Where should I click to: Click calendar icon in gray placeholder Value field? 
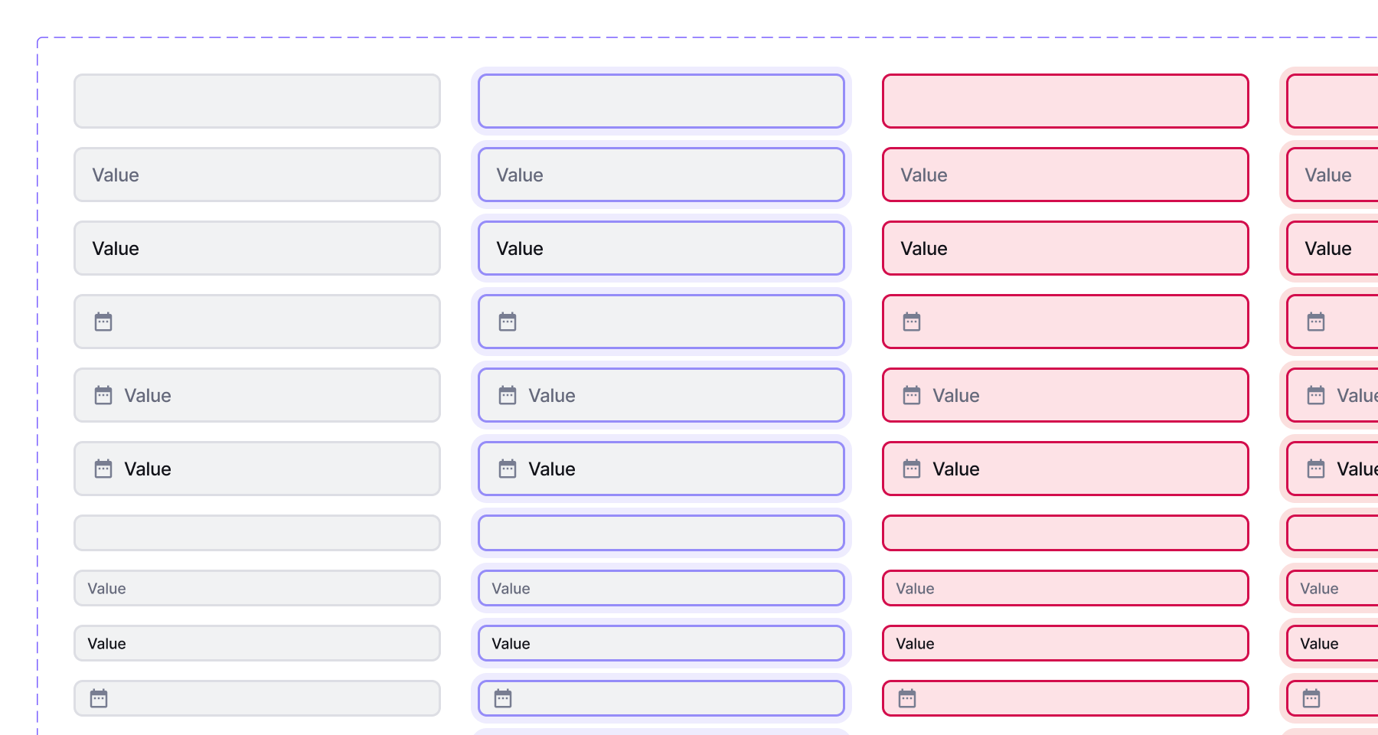103,395
